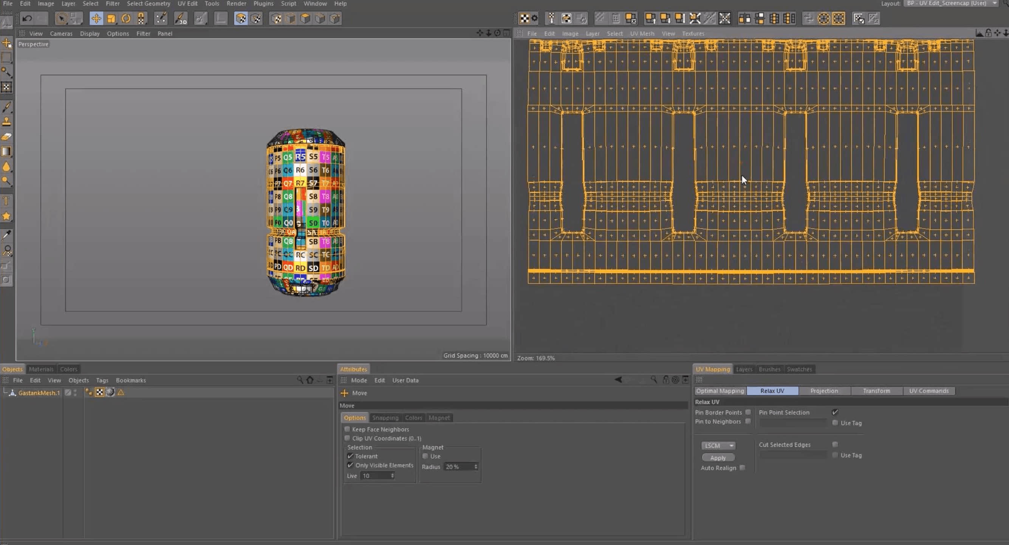1009x545 pixels.
Task: Open the LSCM algorithm dropdown
Action: point(718,446)
